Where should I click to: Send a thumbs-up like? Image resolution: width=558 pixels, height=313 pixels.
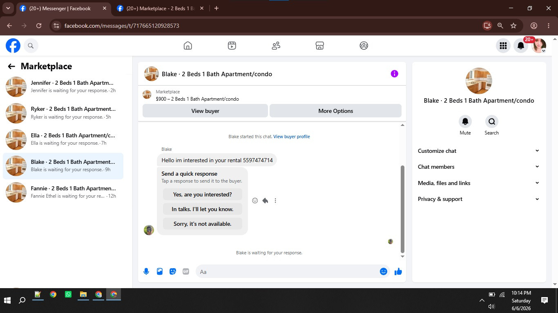click(x=398, y=271)
